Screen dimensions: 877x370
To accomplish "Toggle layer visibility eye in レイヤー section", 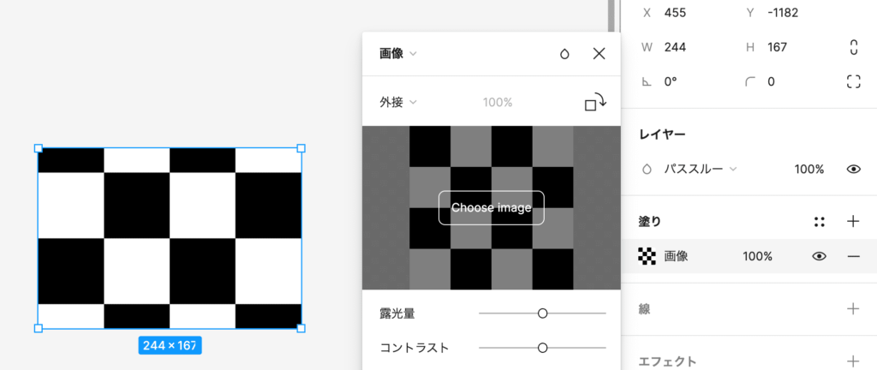I will (853, 170).
